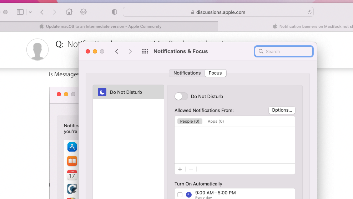
Task: Go back in Safari toolbar
Action: 42,12
